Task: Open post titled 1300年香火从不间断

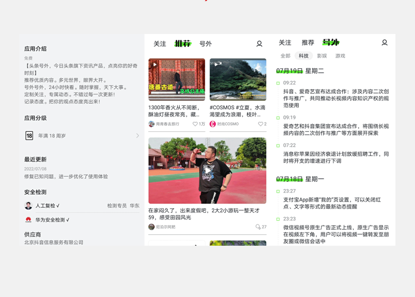Action: pyautogui.click(x=174, y=111)
